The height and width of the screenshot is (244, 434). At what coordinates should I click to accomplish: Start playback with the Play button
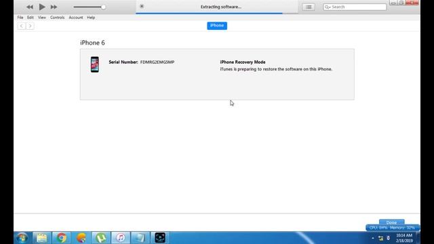[42, 7]
